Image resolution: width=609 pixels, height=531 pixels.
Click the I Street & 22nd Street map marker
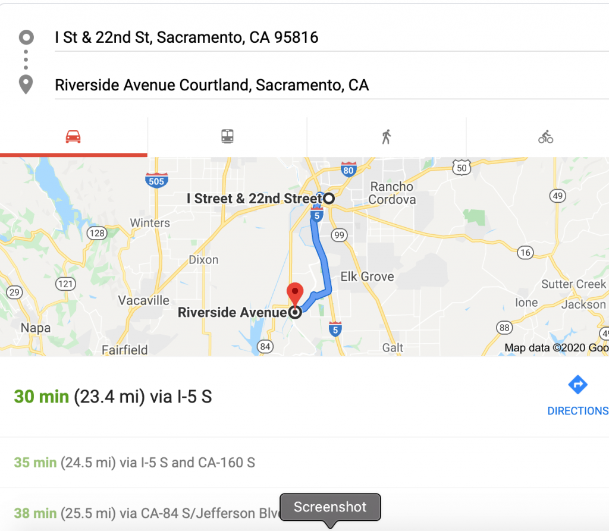(328, 199)
